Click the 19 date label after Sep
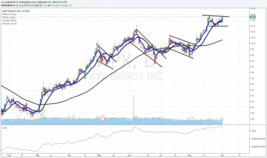Image resolution: width=267 pixels, height=158 pixels. tap(239, 155)
